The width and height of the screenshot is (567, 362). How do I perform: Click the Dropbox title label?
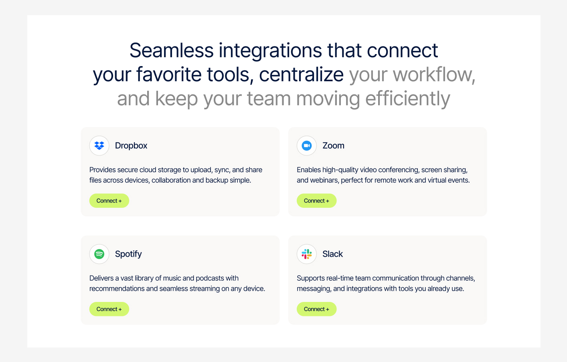point(131,145)
